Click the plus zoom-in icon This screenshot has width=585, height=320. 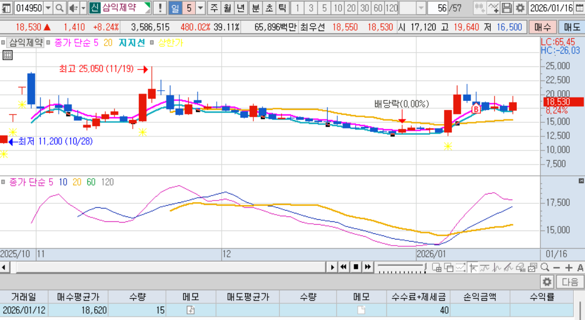[x=569, y=268]
